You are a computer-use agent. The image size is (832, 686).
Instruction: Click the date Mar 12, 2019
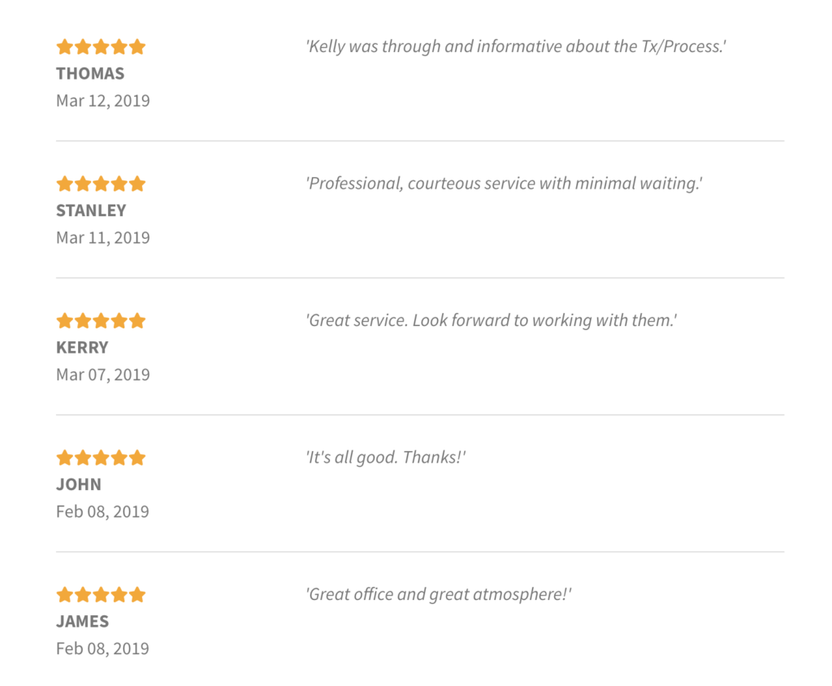tap(103, 101)
